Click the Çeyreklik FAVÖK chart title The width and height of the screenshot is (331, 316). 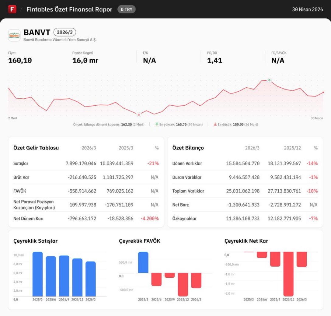point(140,241)
